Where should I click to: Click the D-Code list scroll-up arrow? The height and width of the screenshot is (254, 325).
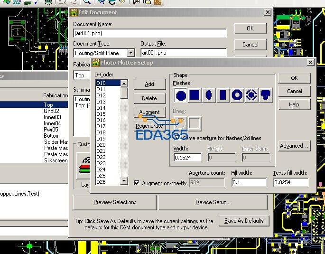(x=124, y=84)
